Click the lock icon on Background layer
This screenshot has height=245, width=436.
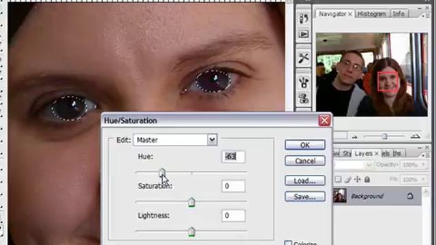410,196
